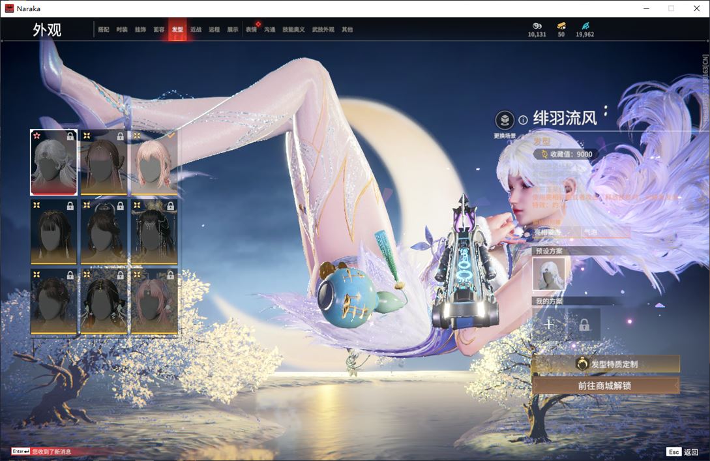Open the 其他 tab
This screenshot has width=710, height=461.
pos(348,29)
